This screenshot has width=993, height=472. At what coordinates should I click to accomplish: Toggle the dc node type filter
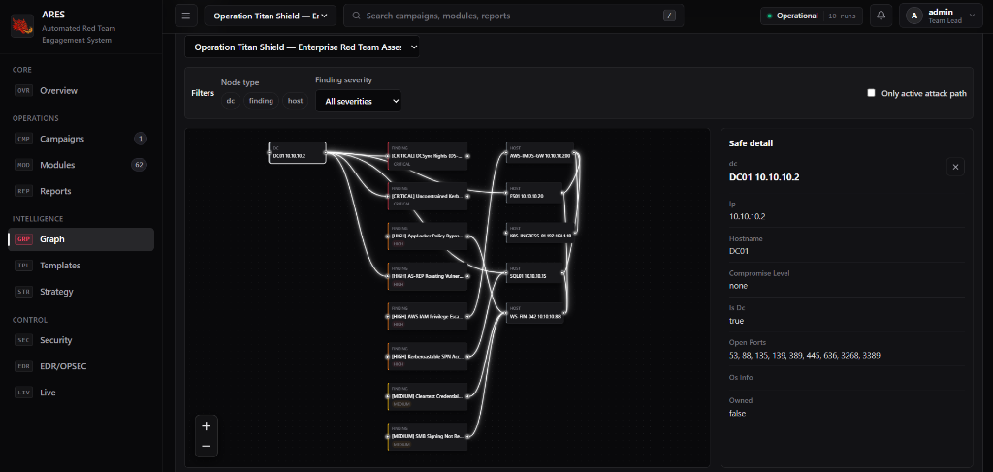231,101
